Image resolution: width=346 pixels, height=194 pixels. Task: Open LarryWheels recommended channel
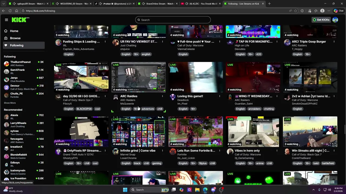click(24, 124)
